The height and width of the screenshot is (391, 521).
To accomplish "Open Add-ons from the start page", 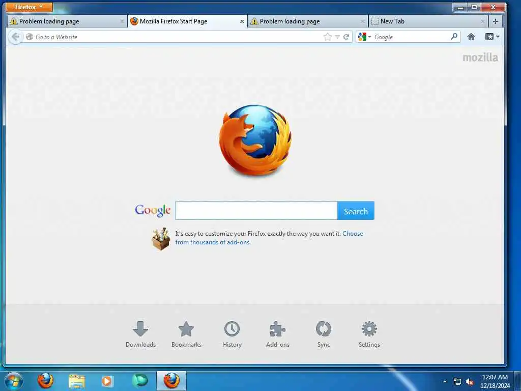I will [x=278, y=334].
